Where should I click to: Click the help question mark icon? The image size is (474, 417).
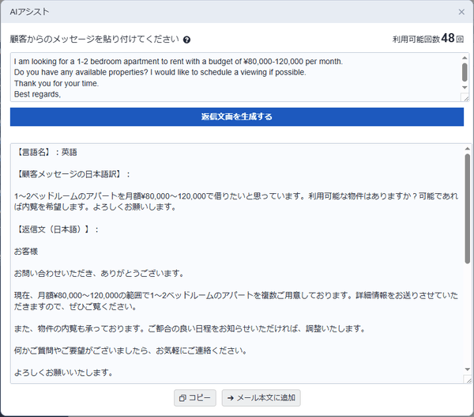click(187, 40)
